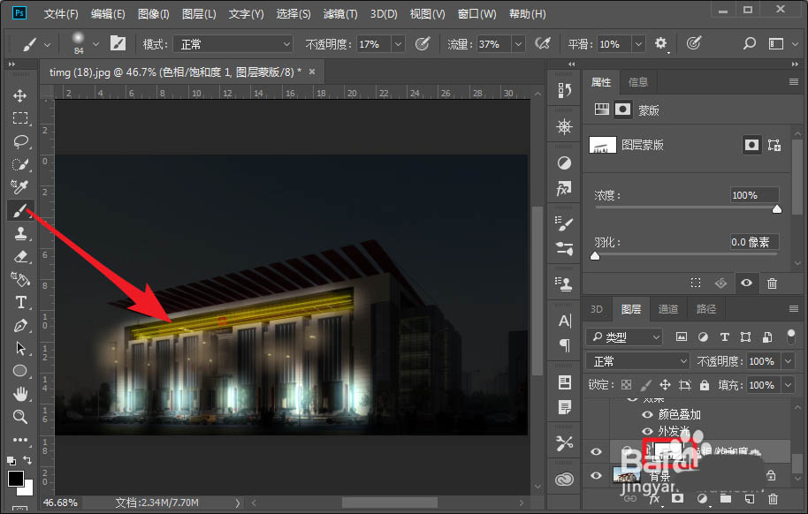
Task: Open smoothing options gear icon
Action: [660, 44]
